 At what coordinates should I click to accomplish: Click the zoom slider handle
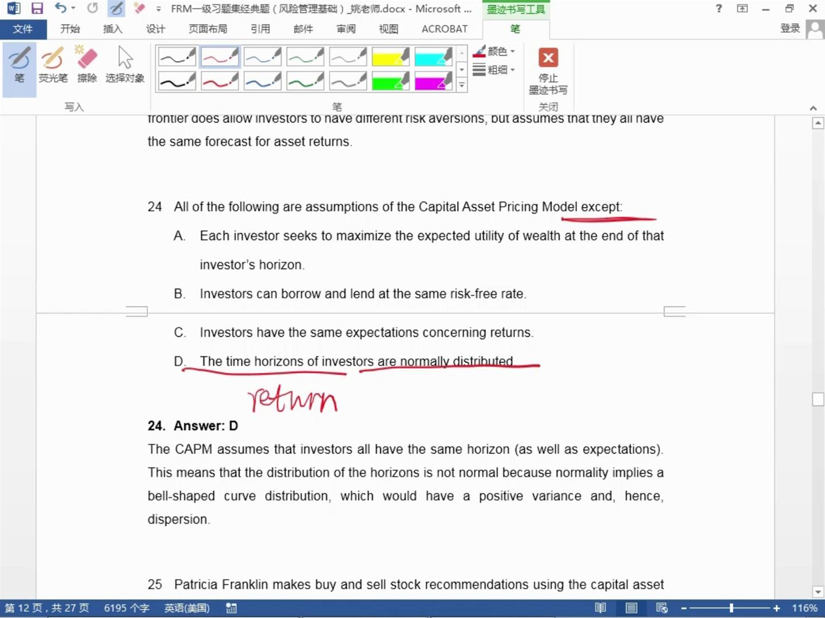pos(732,608)
